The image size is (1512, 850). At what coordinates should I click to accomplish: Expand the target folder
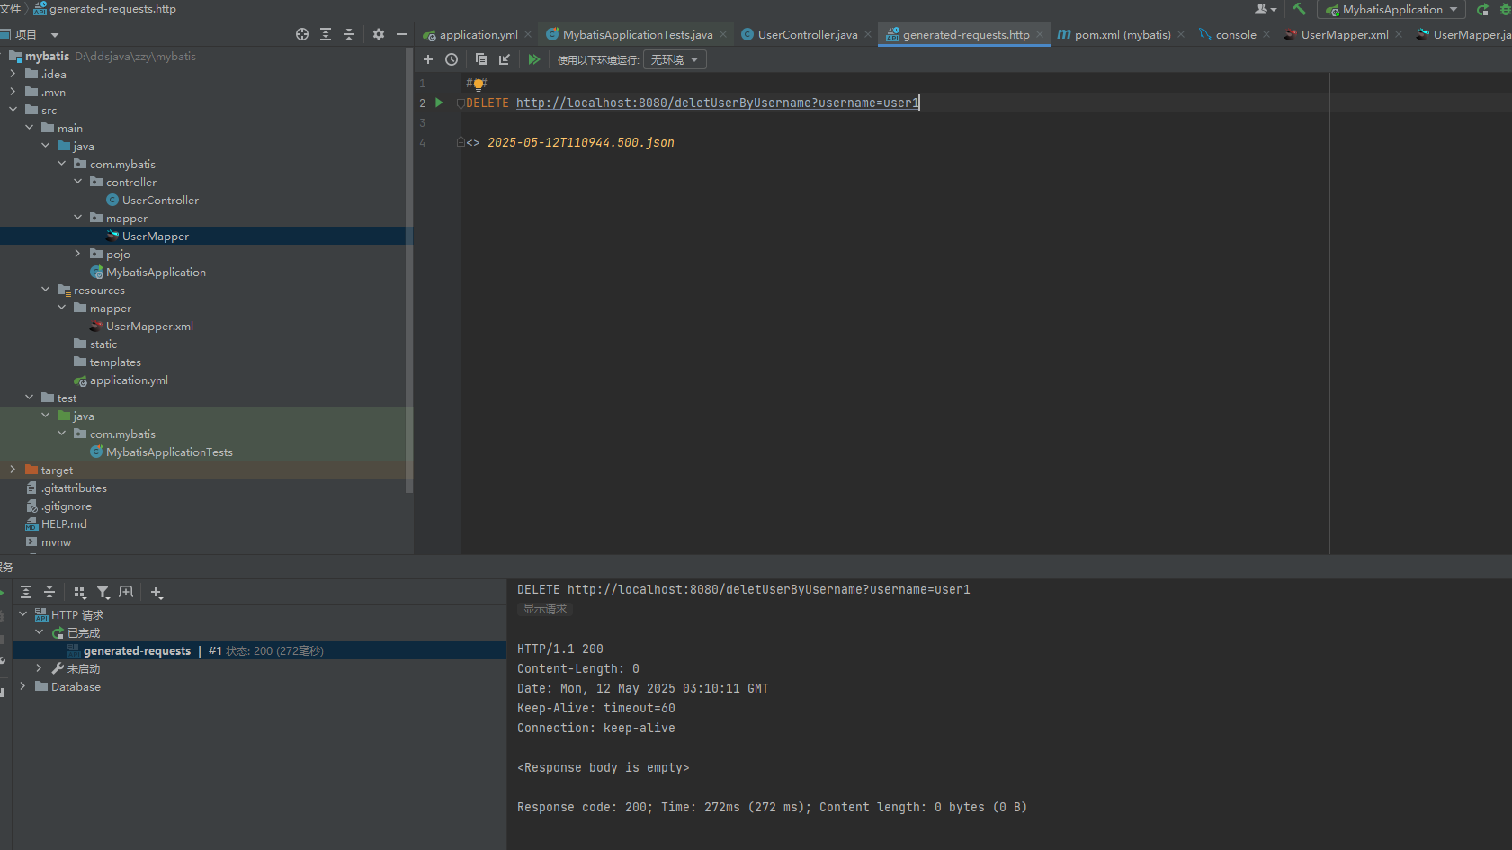(x=13, y=470)
